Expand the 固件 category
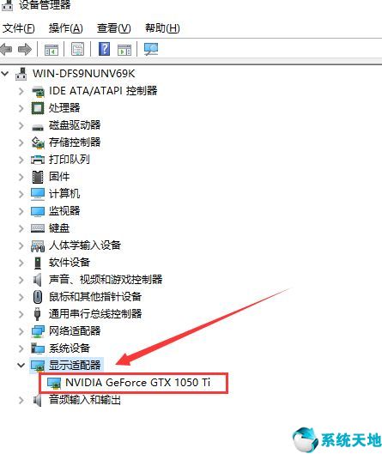The width and height of the screenshot is (382, 454). [21, 177]
